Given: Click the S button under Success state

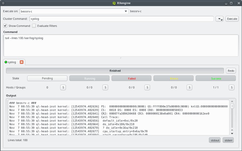Looking at the screenshot, I should [x=231, y=87].
